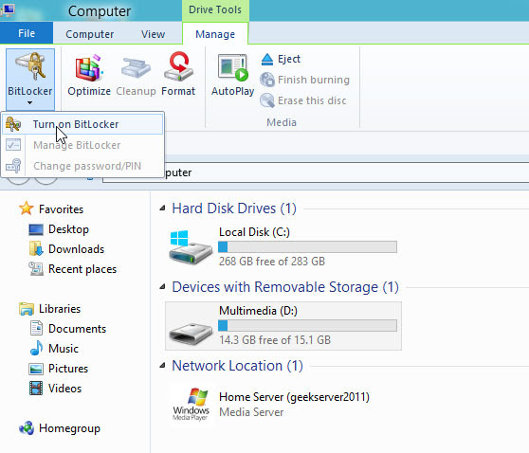Open Favorites in navigation pane
529x453 pixels.
pos(61,209)
